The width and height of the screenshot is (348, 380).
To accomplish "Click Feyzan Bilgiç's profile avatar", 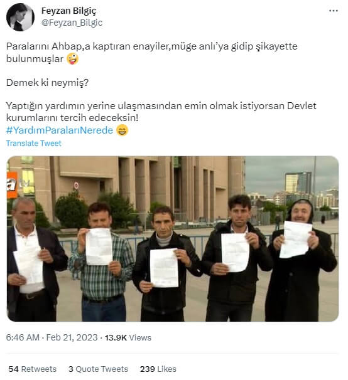I will pos(20,17).
